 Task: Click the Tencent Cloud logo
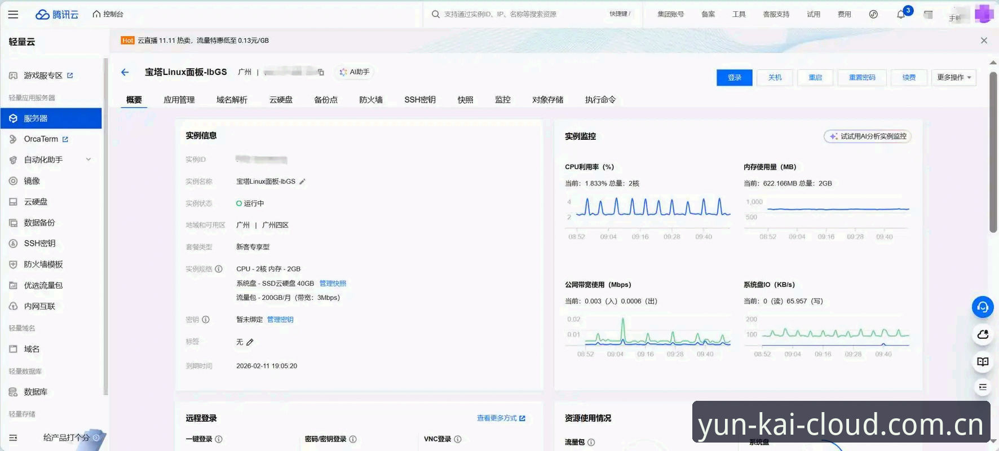(57, 14)
